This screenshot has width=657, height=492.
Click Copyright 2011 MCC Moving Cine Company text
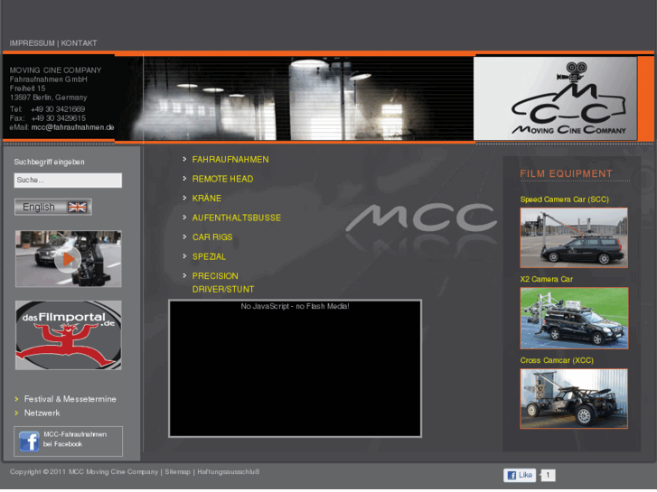(x=84, y=472)
